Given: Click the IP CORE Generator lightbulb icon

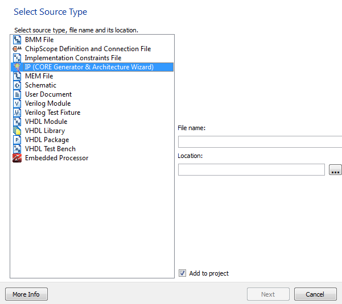Looking at the screenshot, I should 17,67.
